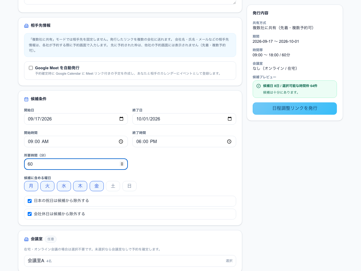
Task: Click the calendar icon beside 候補条件
Action: (26, 99)
